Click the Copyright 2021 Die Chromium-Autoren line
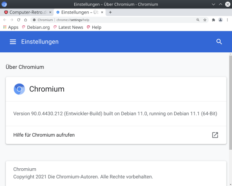232x186 pixels. coord(83,177)
